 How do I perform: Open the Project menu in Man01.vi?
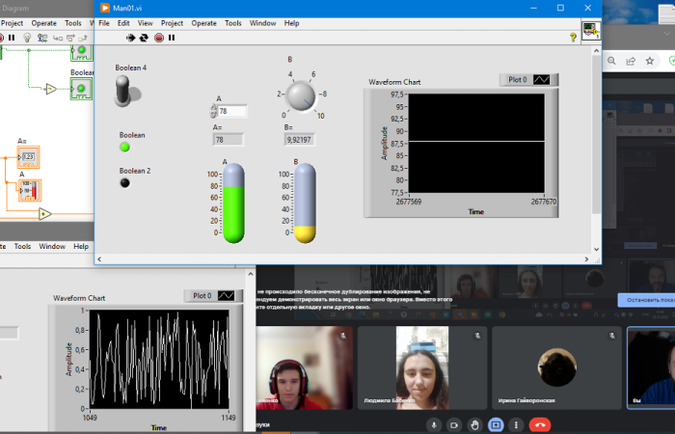(172, 22)
